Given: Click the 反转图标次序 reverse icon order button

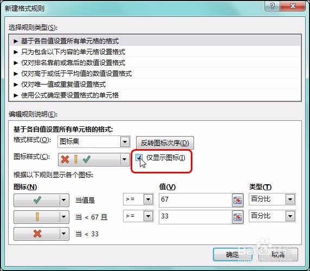Looking at the screenshot, I should coord(165,143).
